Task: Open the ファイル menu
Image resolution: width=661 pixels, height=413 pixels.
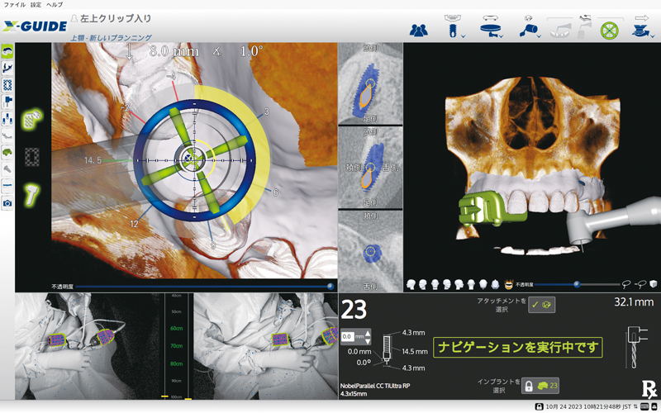Action: pos(14,5)
